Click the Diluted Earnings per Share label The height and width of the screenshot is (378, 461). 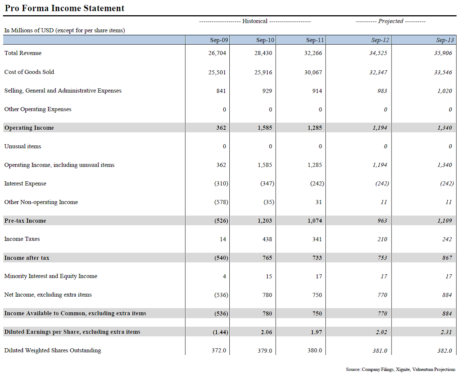click(72, 332)
